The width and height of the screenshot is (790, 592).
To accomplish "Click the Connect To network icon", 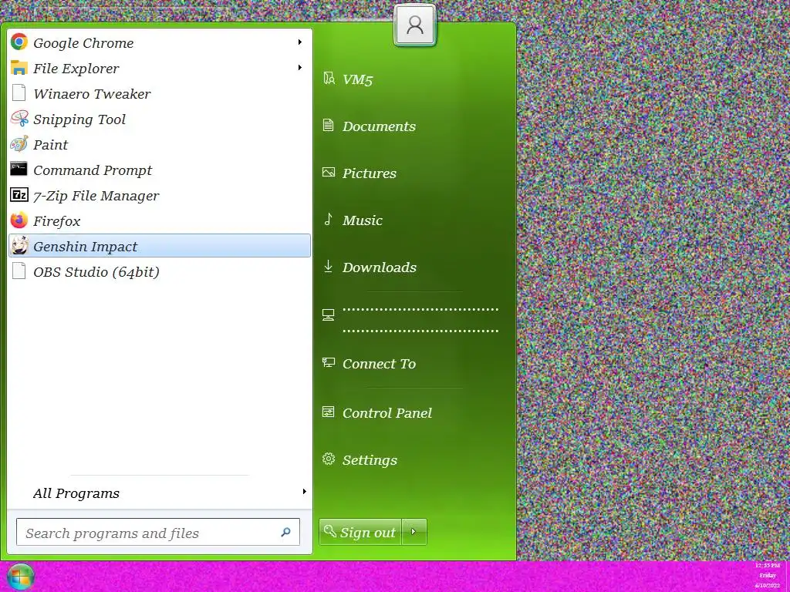I will point(329,362).
